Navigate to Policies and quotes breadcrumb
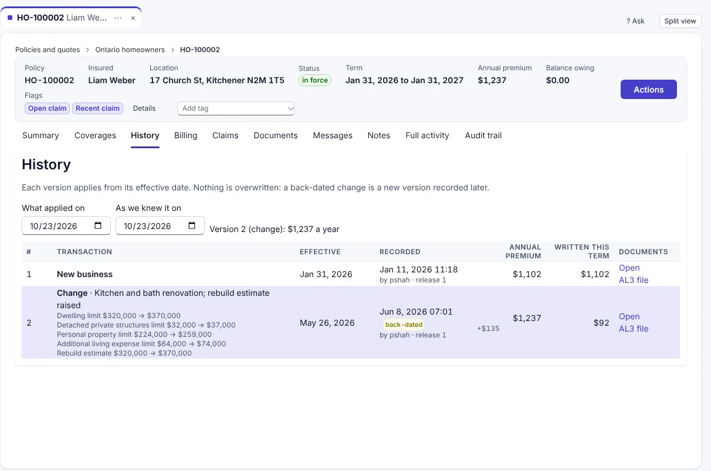The width and height of the screenshot is (711, 471). click(48, 50)
